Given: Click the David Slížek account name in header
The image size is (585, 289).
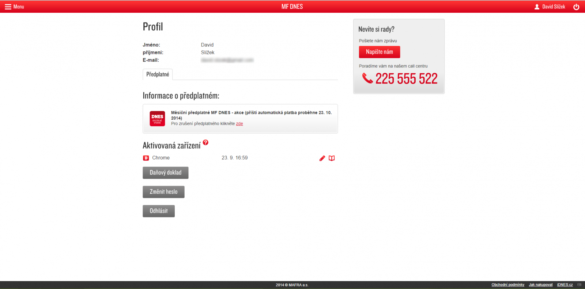Looking at the screenshot, I should point(554,7).
